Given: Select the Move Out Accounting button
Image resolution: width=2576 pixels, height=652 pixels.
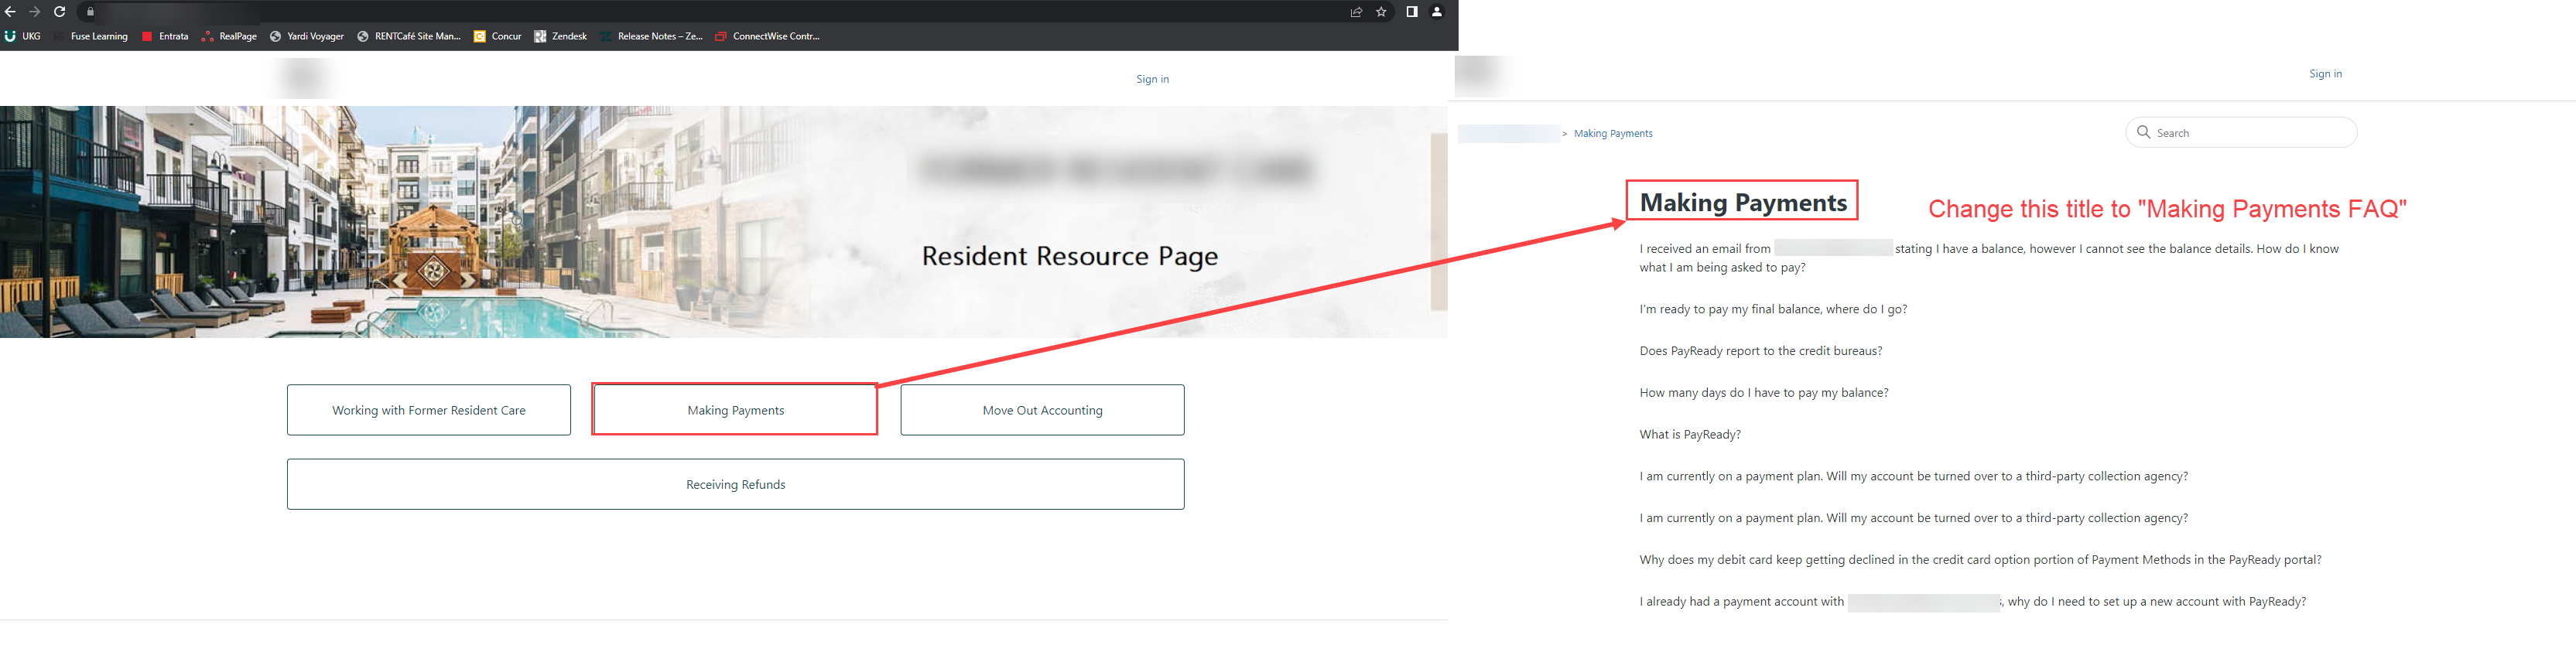Looking at the screenshot, I should click(1042, 410).
